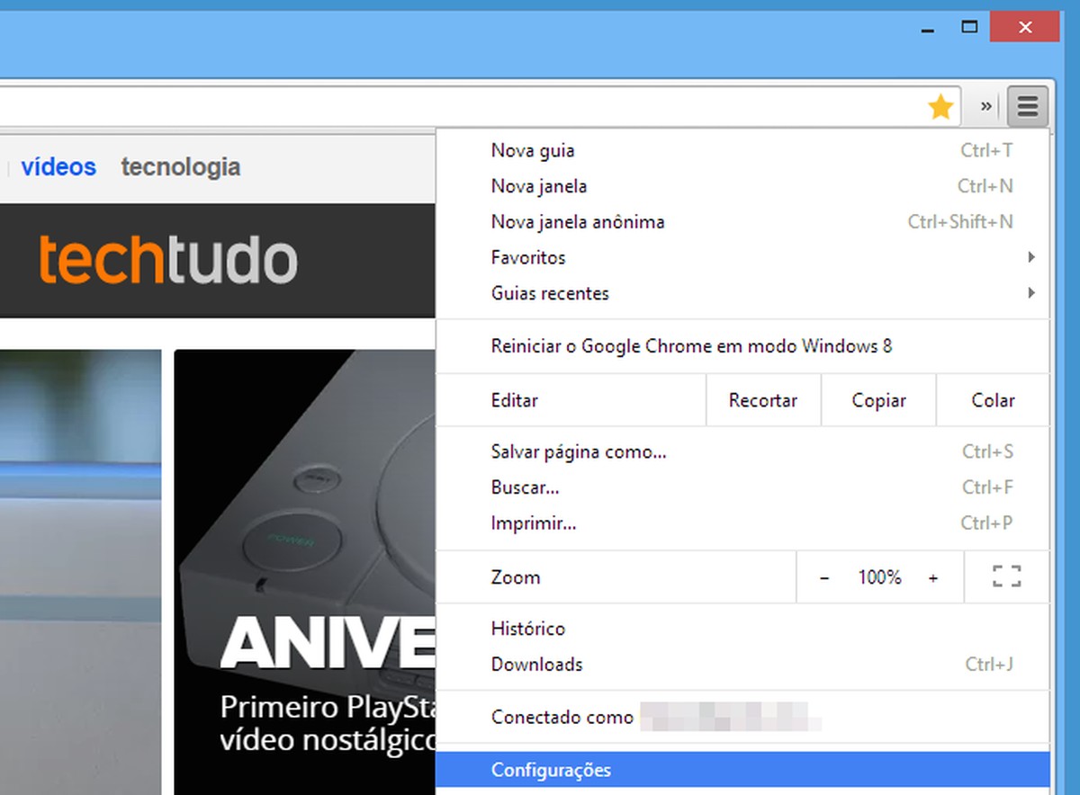Close the Chrome window
The height and width of the screenshot is (795, 1080).
1024,27
